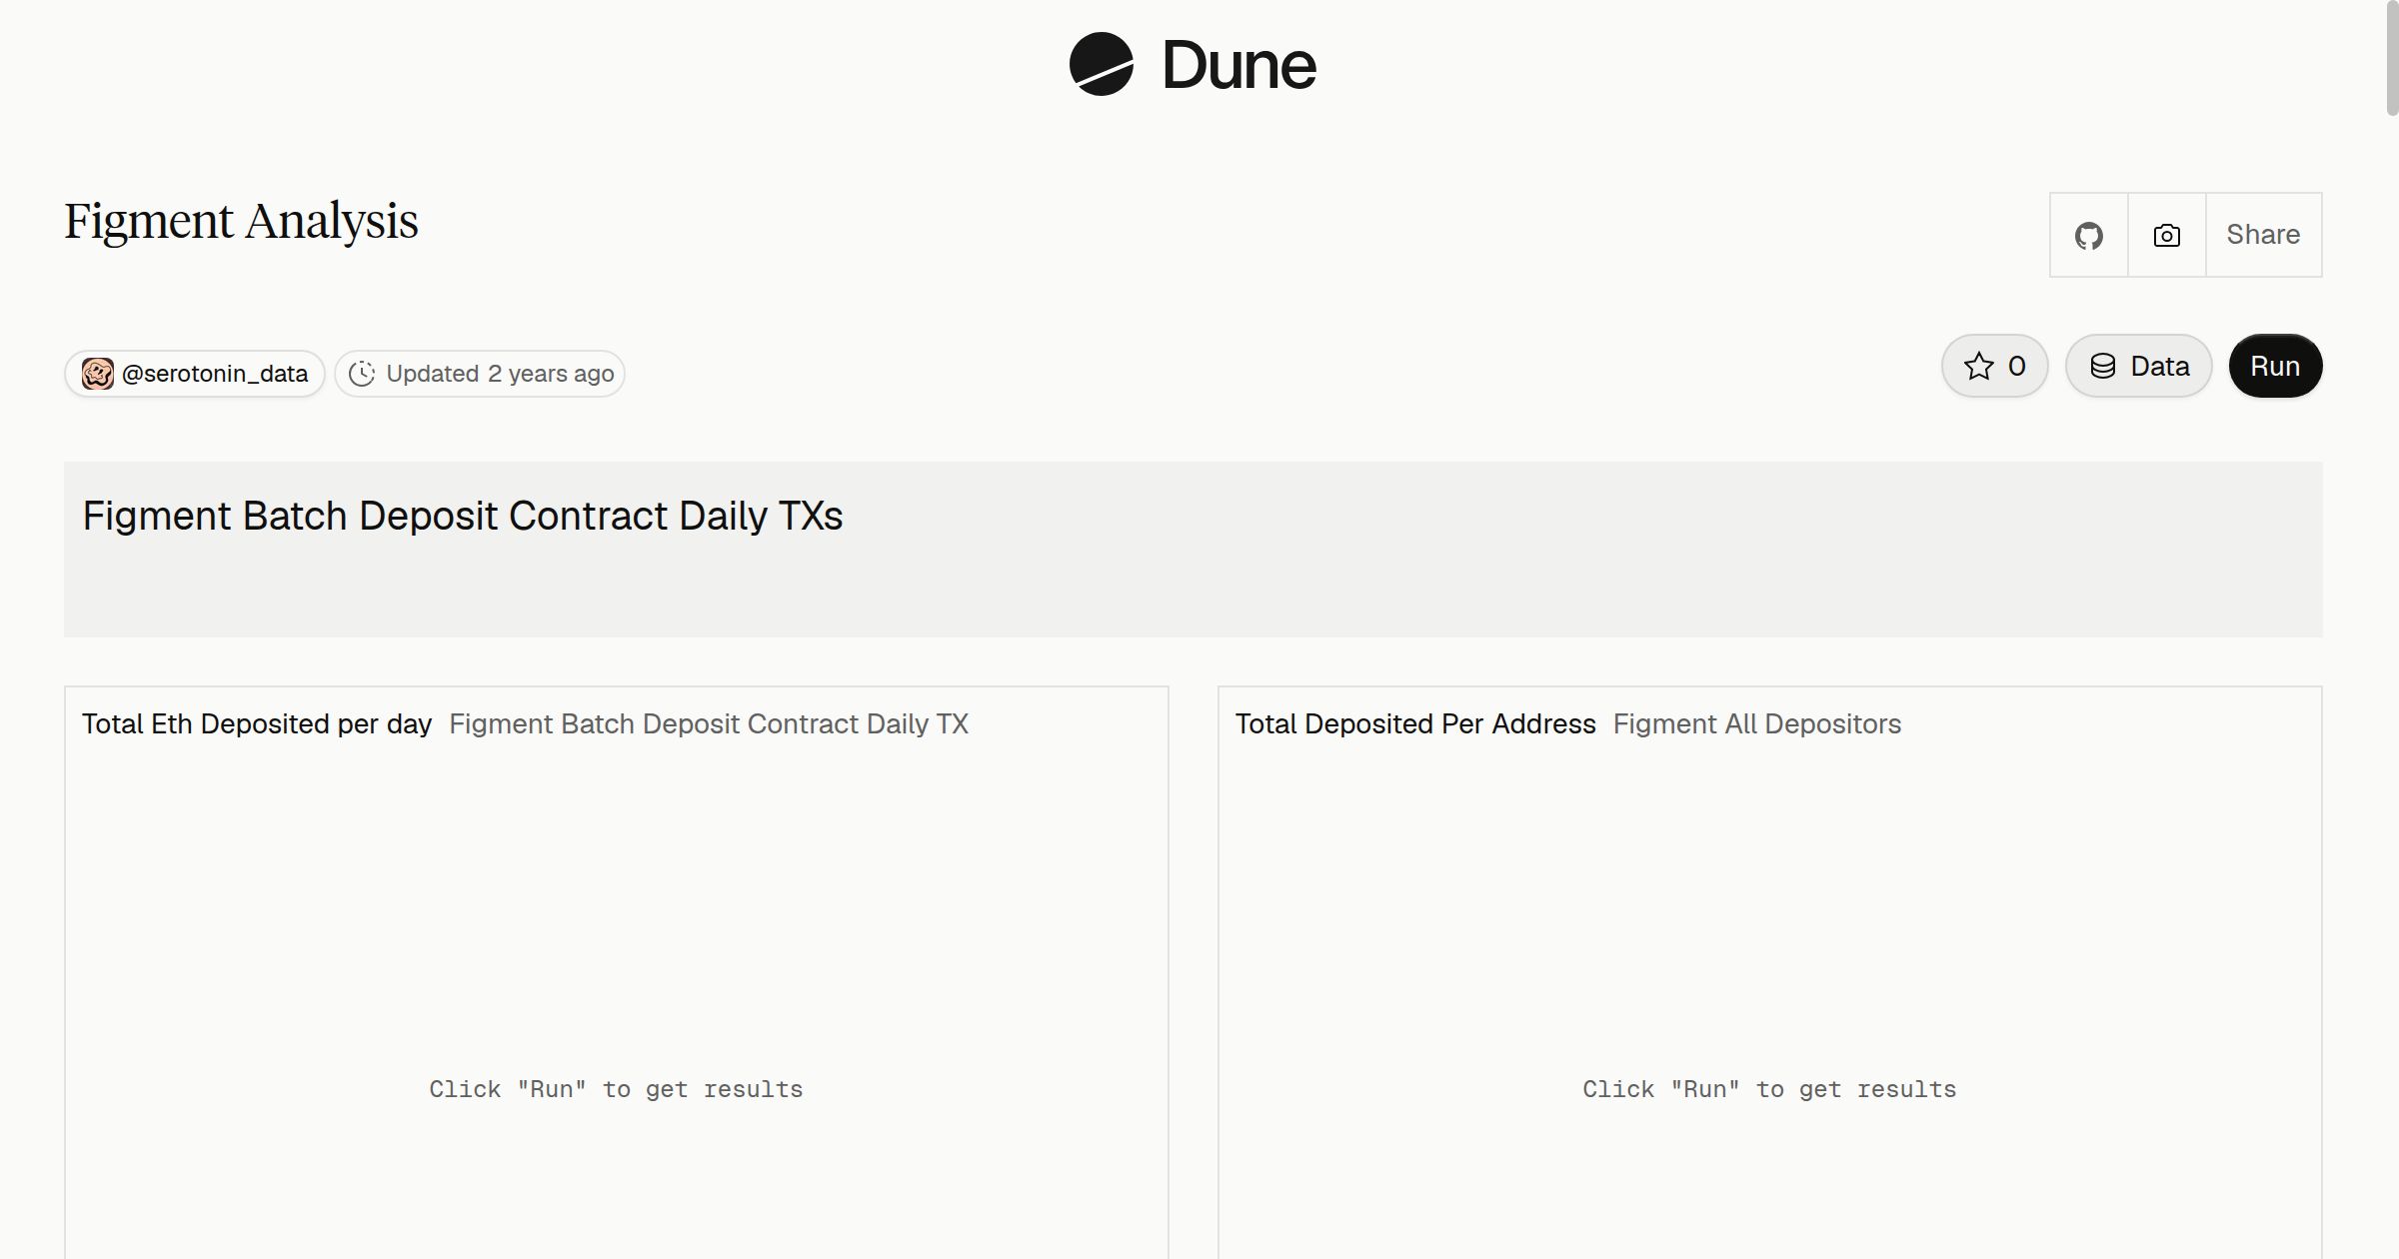Image resolution: width=2399 pixels, height=1259 pixels.
Task: Click the Updated 2 years ago clock icon
Action: point(362,374)
